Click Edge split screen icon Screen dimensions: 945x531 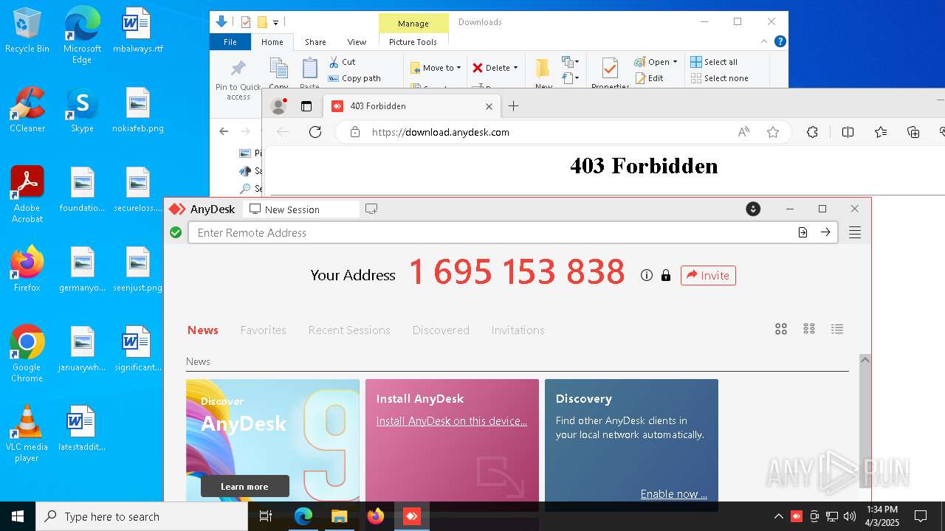click(x=848, y=132)
